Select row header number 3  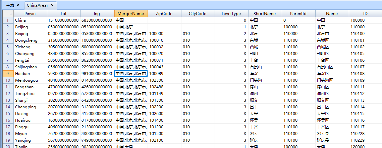(8, 34)
